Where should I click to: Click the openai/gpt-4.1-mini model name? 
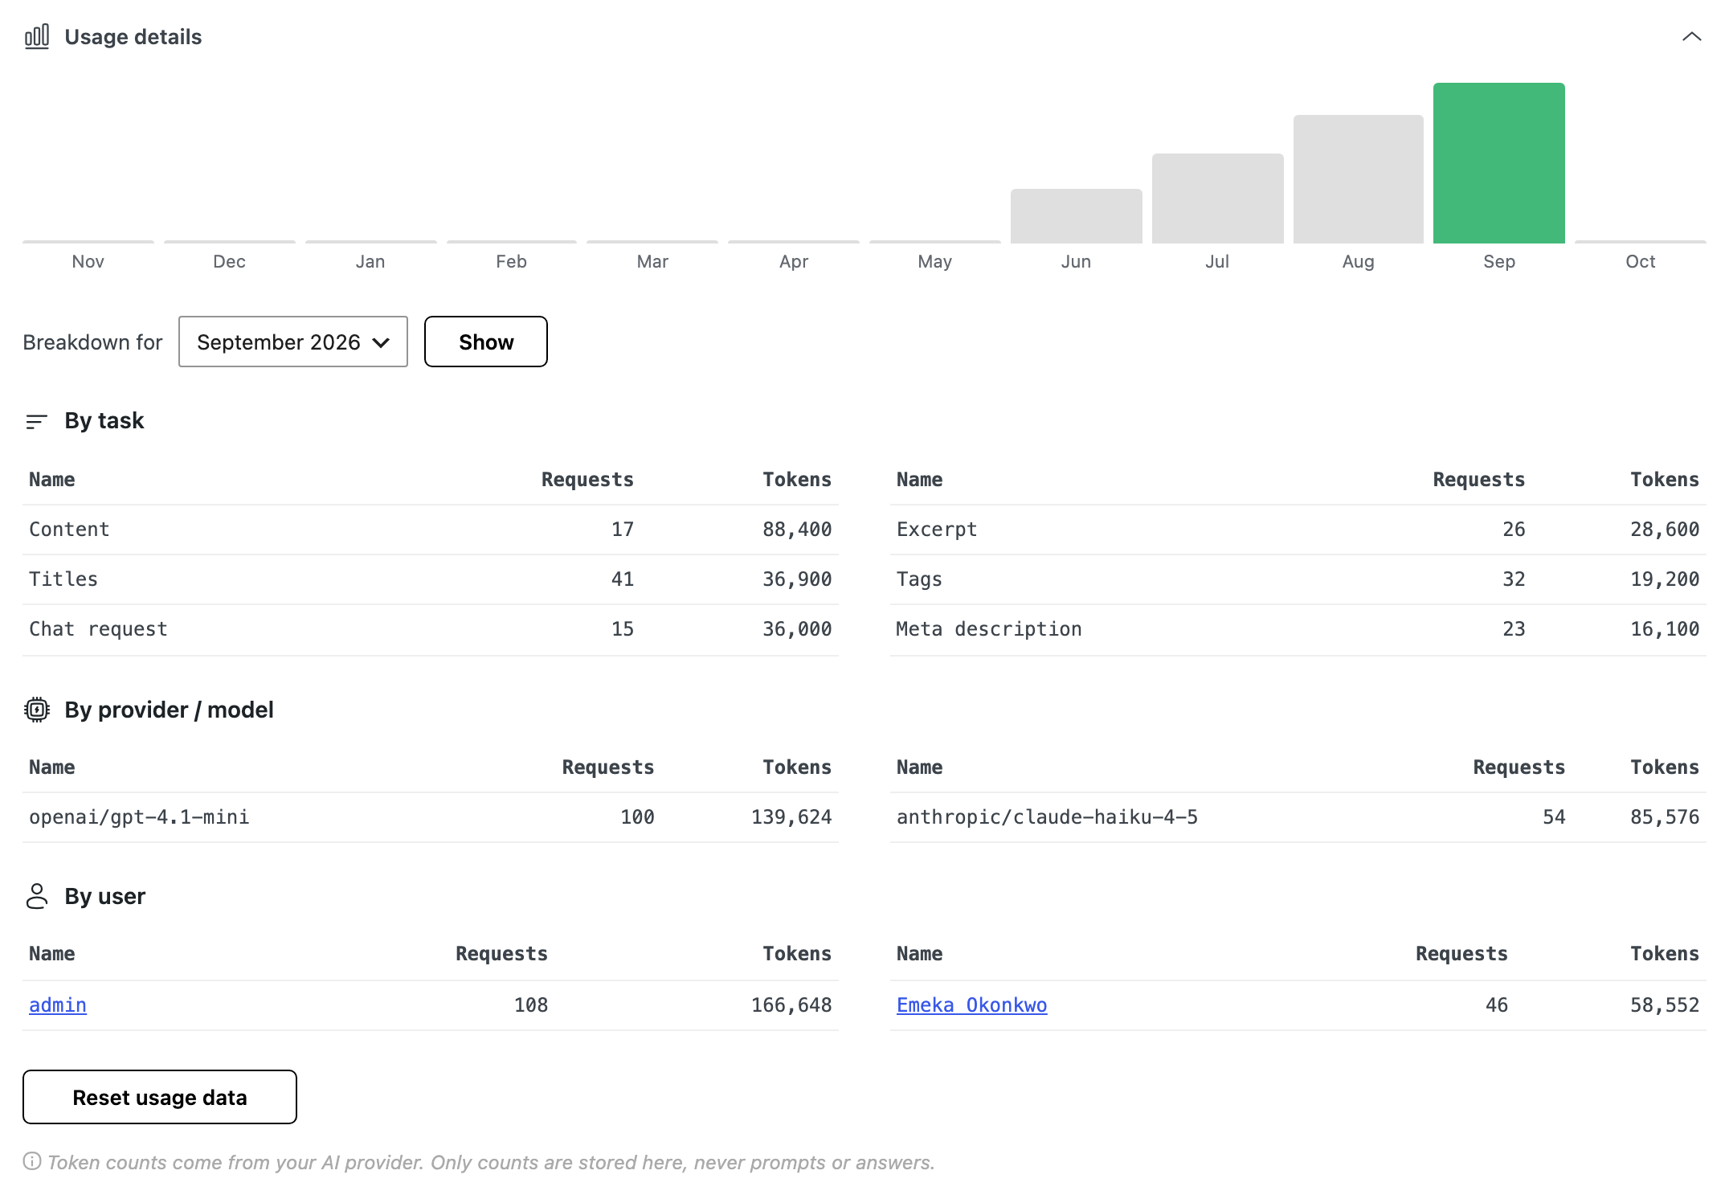[139, 817]
